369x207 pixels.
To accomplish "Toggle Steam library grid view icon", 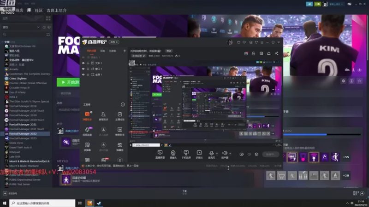I will pos(48,18).
